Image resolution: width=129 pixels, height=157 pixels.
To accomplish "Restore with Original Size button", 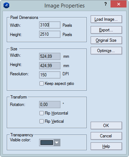I will coord(106,40).
